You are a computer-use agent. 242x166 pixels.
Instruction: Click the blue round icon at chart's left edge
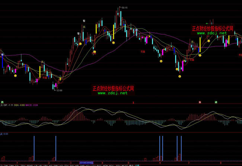tap(2, 54)
